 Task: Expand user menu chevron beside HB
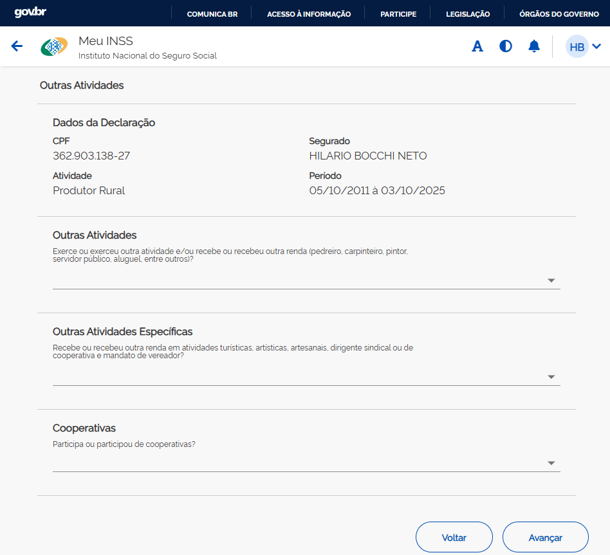coord(596,46)
